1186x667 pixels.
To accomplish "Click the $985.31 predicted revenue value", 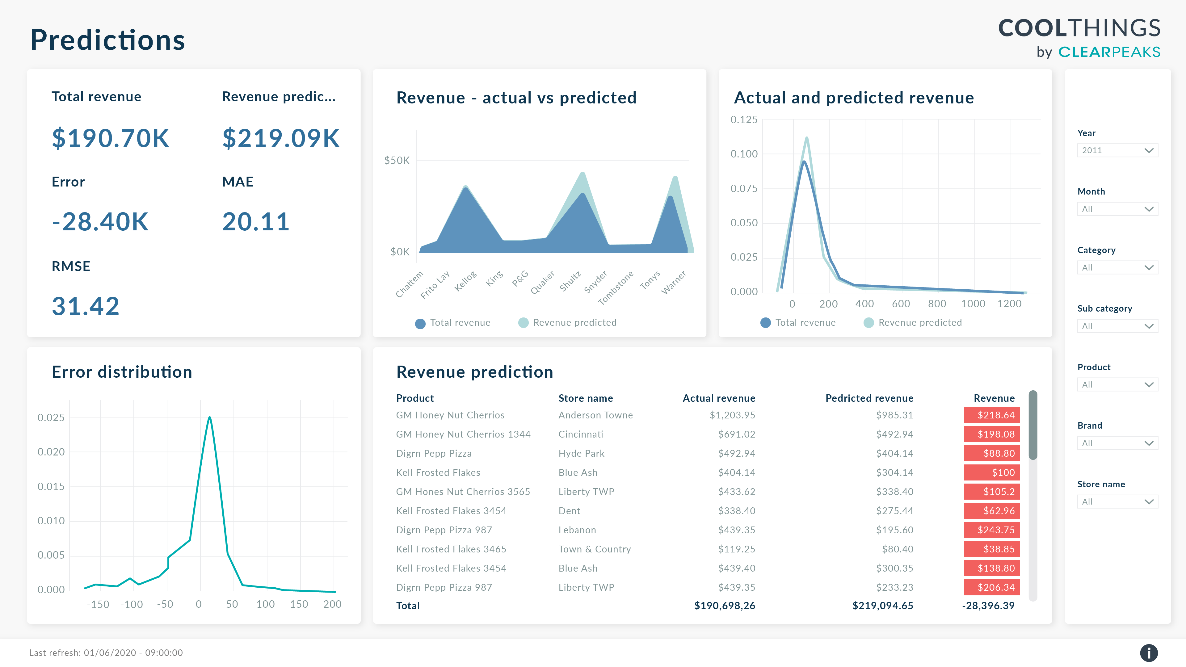I will [894, 415].
